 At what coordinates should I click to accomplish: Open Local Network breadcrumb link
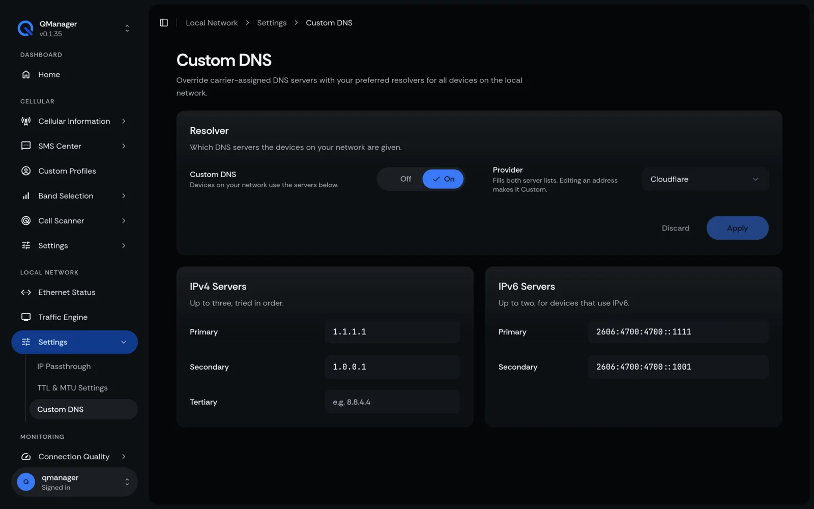coord(212,23)
